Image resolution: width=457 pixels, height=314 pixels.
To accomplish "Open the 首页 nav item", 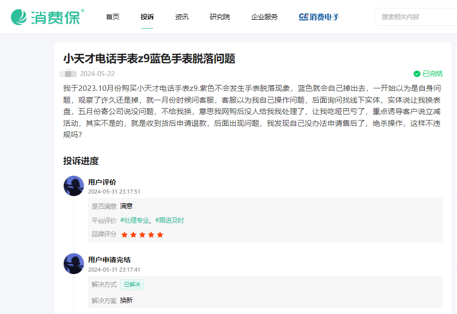I will (x=113, y=17).
